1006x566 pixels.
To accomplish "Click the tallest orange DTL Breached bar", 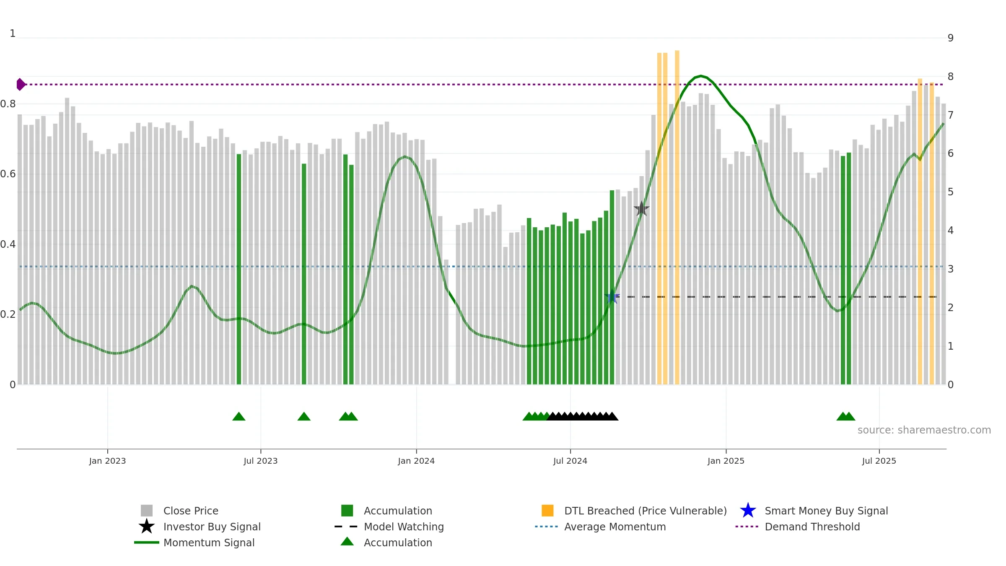I will coord(677,217).
